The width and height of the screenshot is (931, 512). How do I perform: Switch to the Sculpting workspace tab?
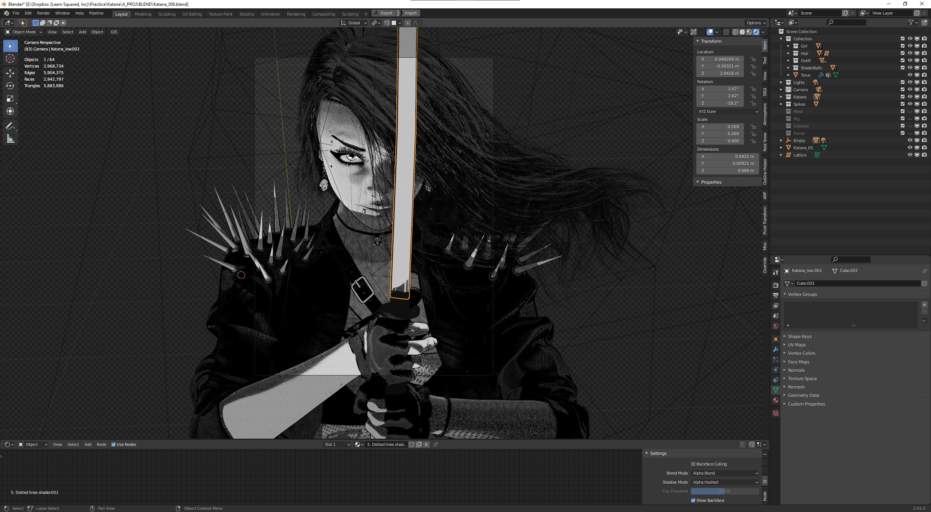point(167,14)
